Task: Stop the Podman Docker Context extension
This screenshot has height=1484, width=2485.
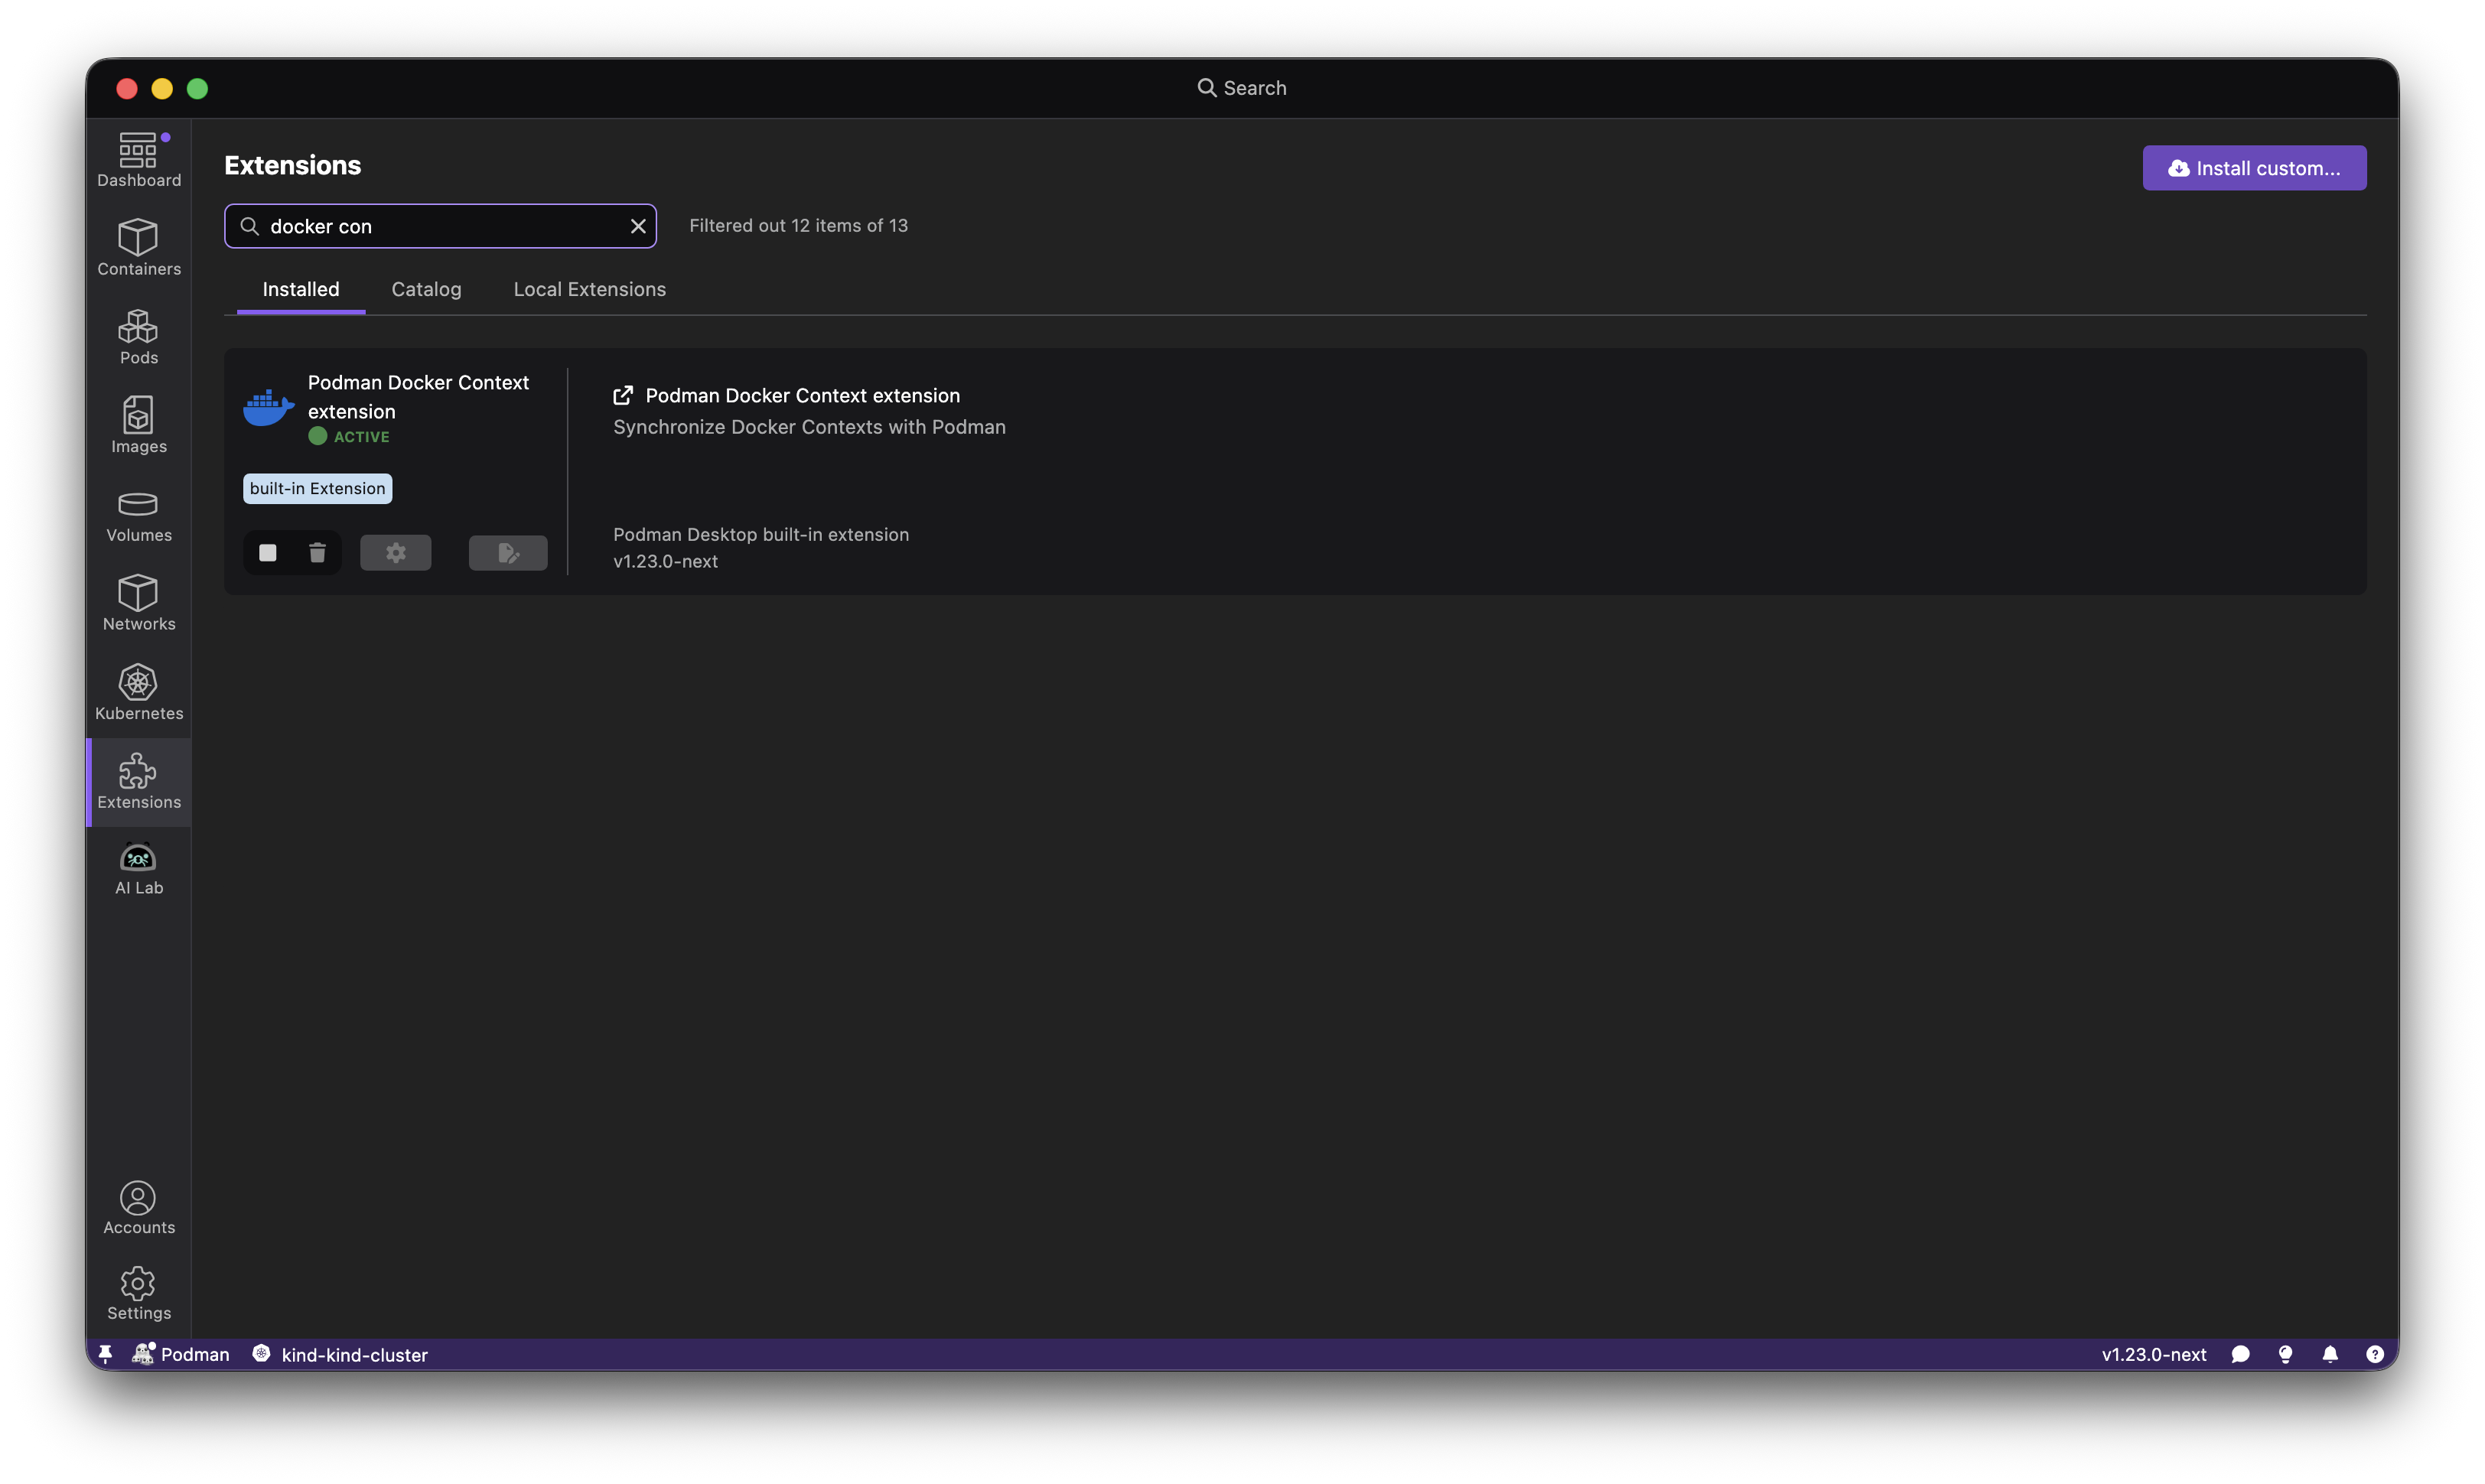Action: tap(267, 552)
